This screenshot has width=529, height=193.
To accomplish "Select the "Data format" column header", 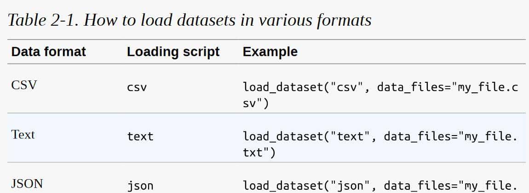I will 48,51.
